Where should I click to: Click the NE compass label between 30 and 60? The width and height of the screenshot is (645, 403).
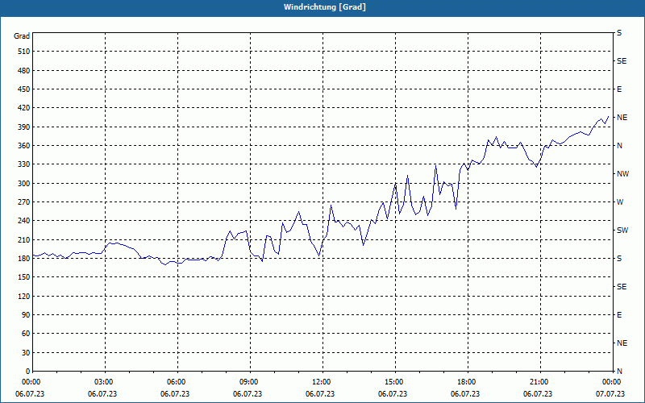coord(622,343)
